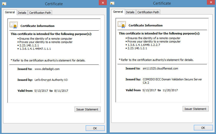
Task: Select General tab in left certificate window
Action: click(x=10, y=12)
